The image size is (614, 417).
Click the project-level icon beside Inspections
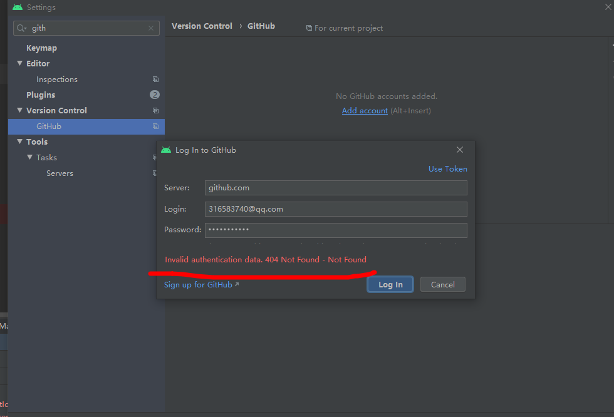(x=155, y=80)
